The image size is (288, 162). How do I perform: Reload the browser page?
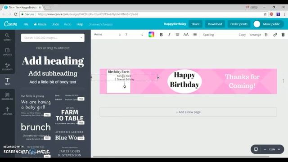click(x=16, y=14)
